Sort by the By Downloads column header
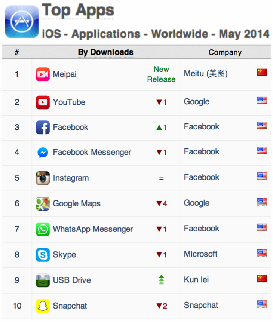 point(105,52)
